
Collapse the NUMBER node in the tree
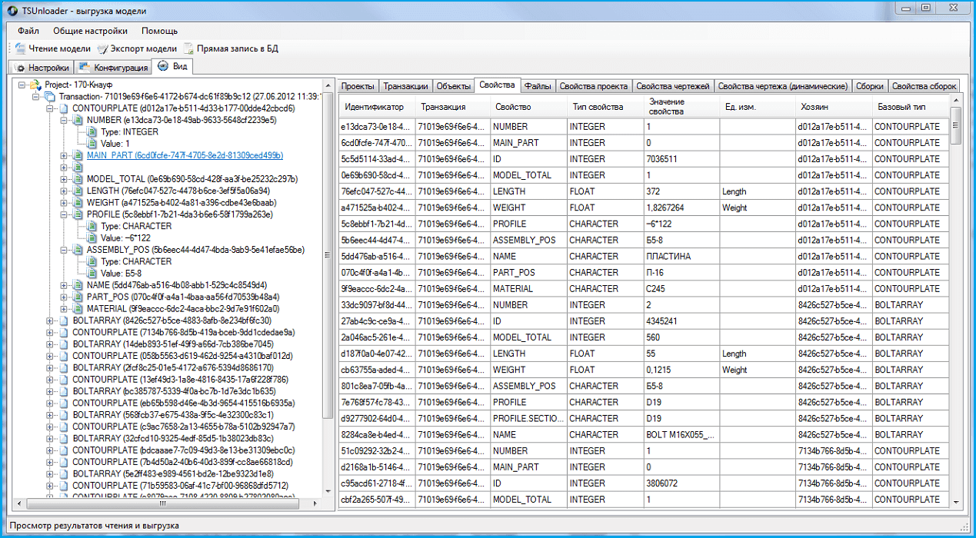point(64,121)
